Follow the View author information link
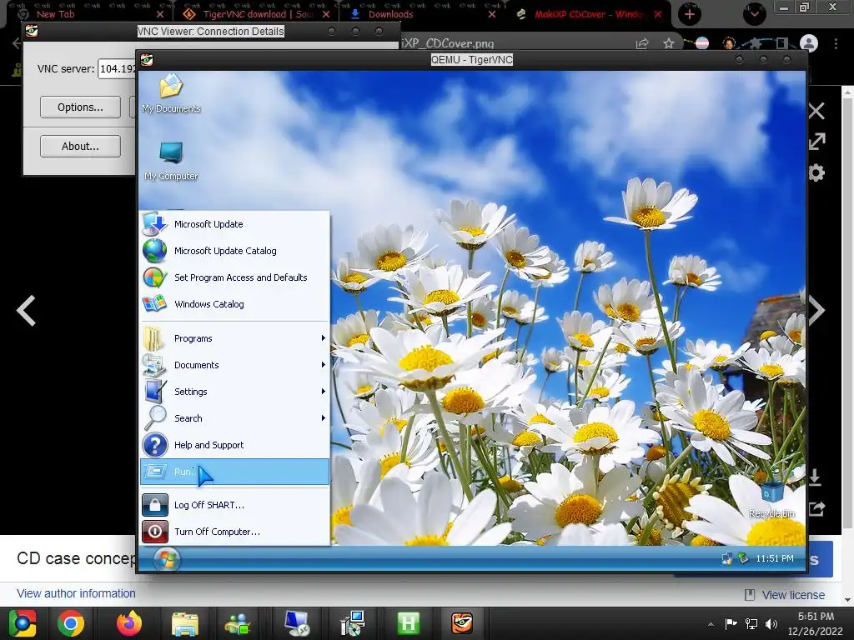 [76, 593]
